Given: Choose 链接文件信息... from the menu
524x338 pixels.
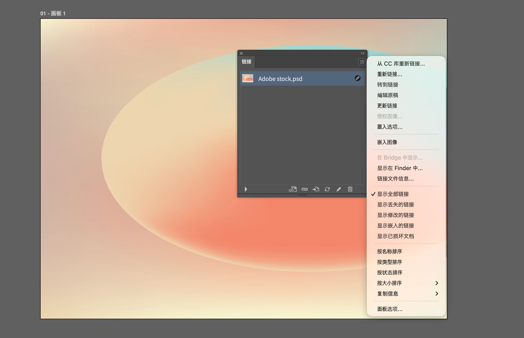Looking at the screenshot, I should pyautogui.click(x=406, y=179).
